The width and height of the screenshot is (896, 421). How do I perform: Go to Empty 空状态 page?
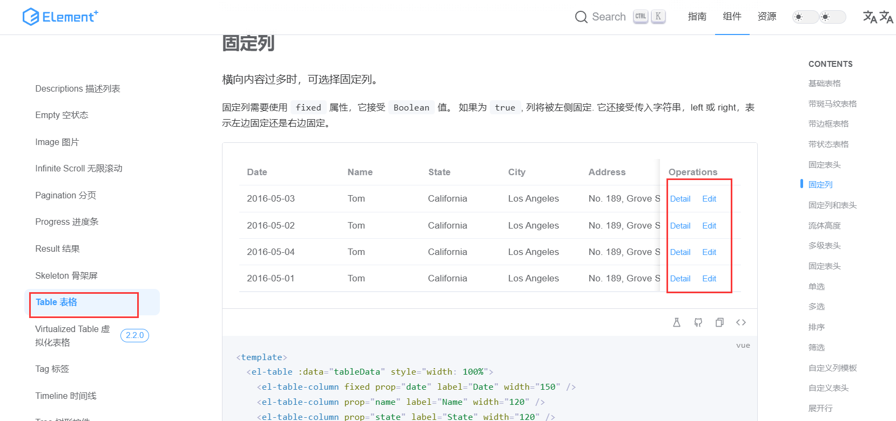(x=62, y=115)
